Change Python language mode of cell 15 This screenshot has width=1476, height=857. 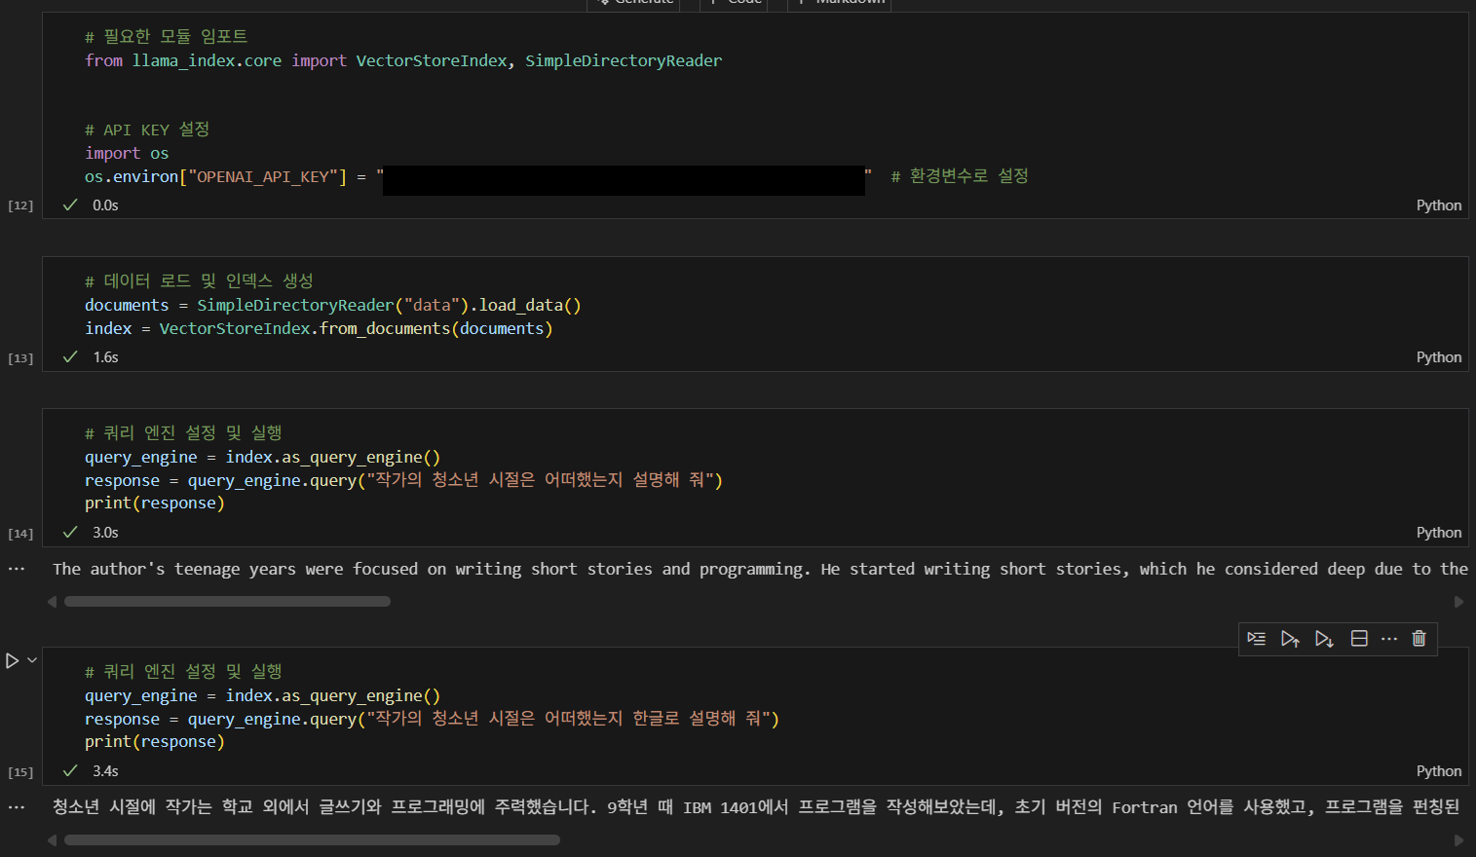click(1438, 771)
